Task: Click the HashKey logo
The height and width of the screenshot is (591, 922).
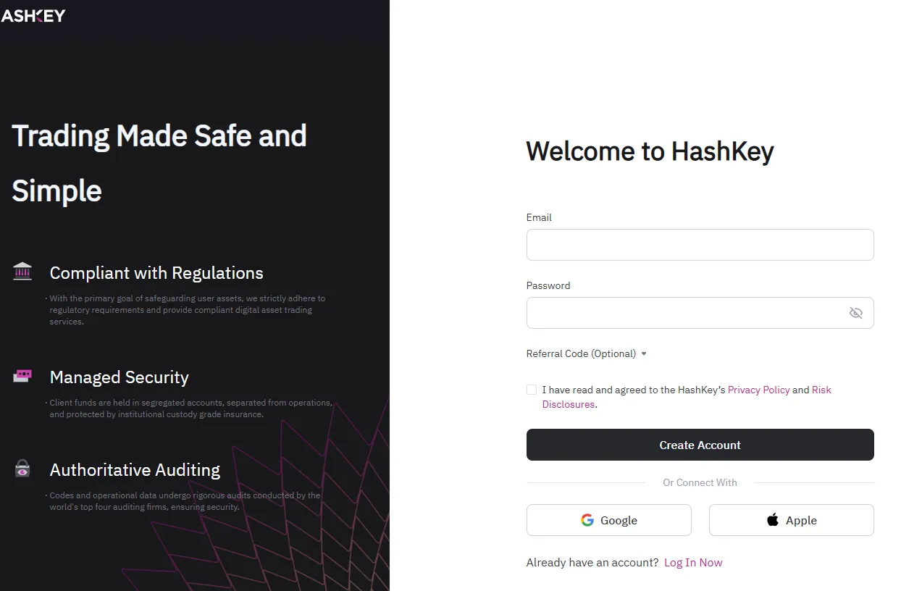Action: [x=34, y=15]
